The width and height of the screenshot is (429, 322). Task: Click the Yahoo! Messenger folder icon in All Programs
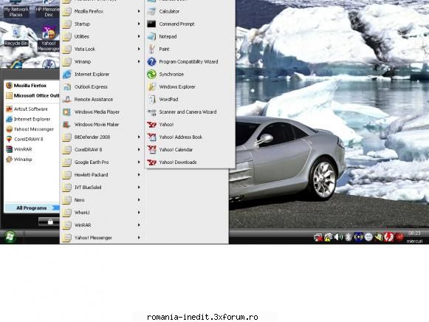click(x=66, y=238)
